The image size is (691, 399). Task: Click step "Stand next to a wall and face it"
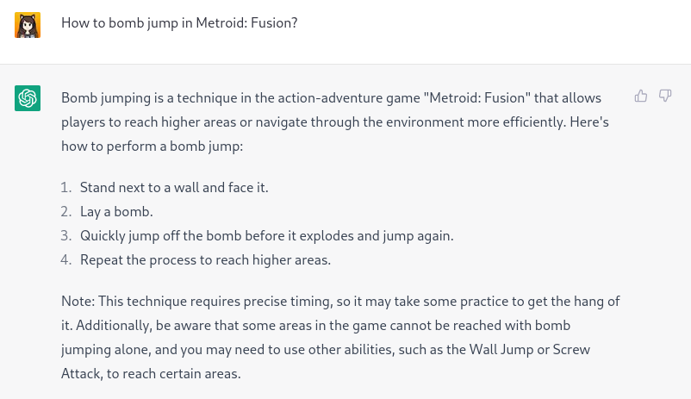point(174,187)
